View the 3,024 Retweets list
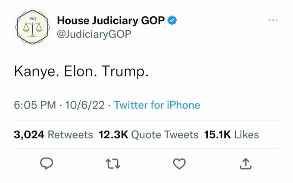 pyautogui.click(x=53, y=134)
